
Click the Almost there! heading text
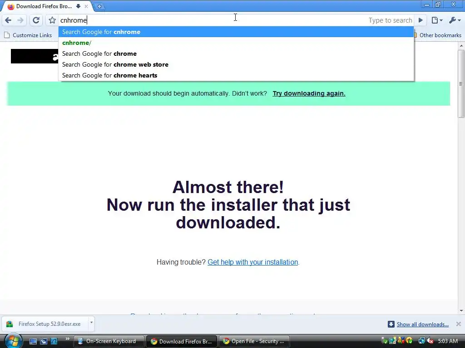[228, 187]
